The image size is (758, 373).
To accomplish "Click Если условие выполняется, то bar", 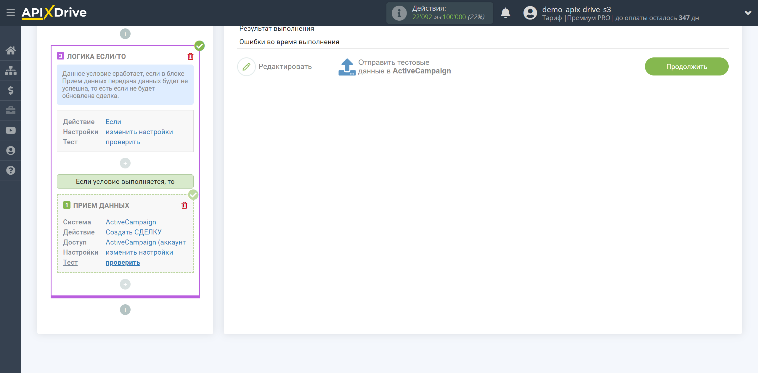I will [x=125, y=181].
